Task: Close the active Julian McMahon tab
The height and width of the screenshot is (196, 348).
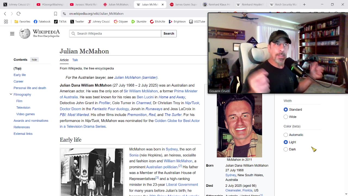Action: (x=163, y=5)
